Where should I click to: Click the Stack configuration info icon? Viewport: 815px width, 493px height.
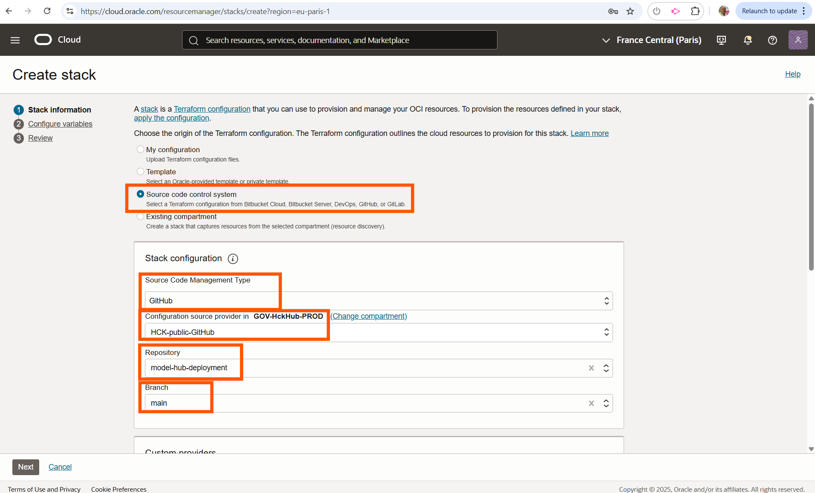233,259
